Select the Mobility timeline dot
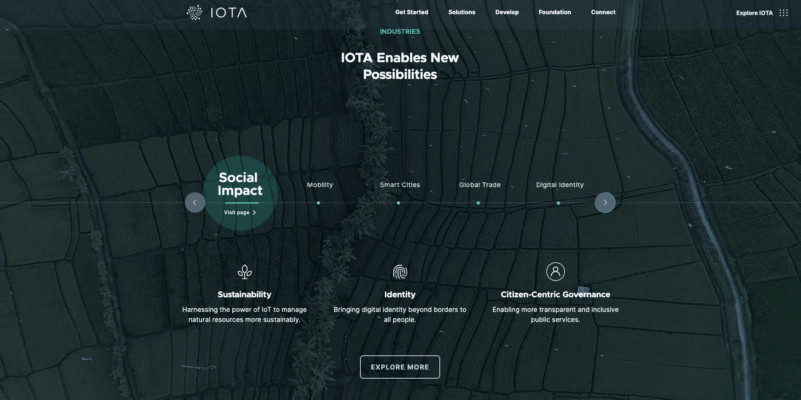Screen dimensions: 801x400 pos(318,203)
